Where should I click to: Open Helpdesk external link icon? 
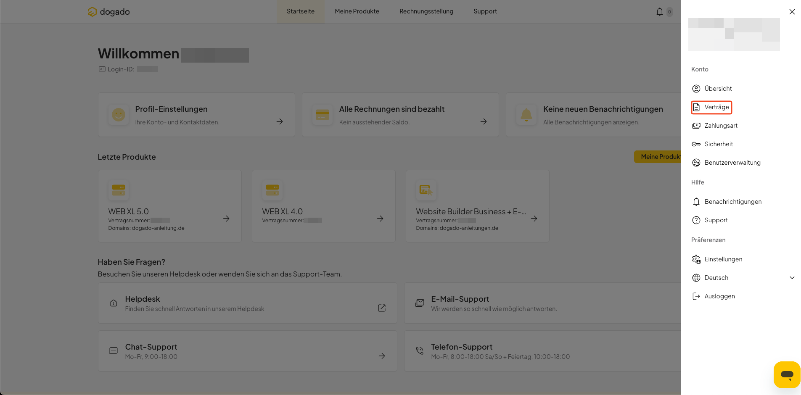tap(382, 308)
